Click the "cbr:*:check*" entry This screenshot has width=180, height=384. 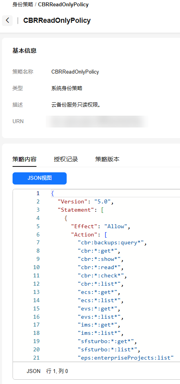coord(102,276)
